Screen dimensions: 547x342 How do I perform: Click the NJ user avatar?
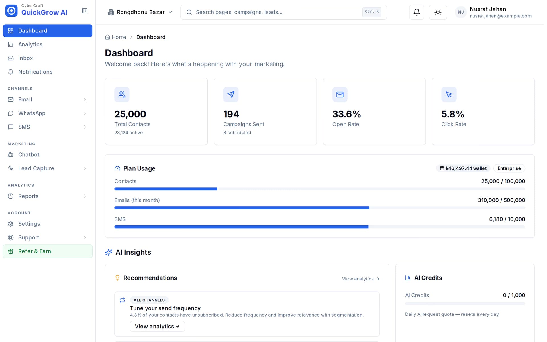[x=461, y=12]
